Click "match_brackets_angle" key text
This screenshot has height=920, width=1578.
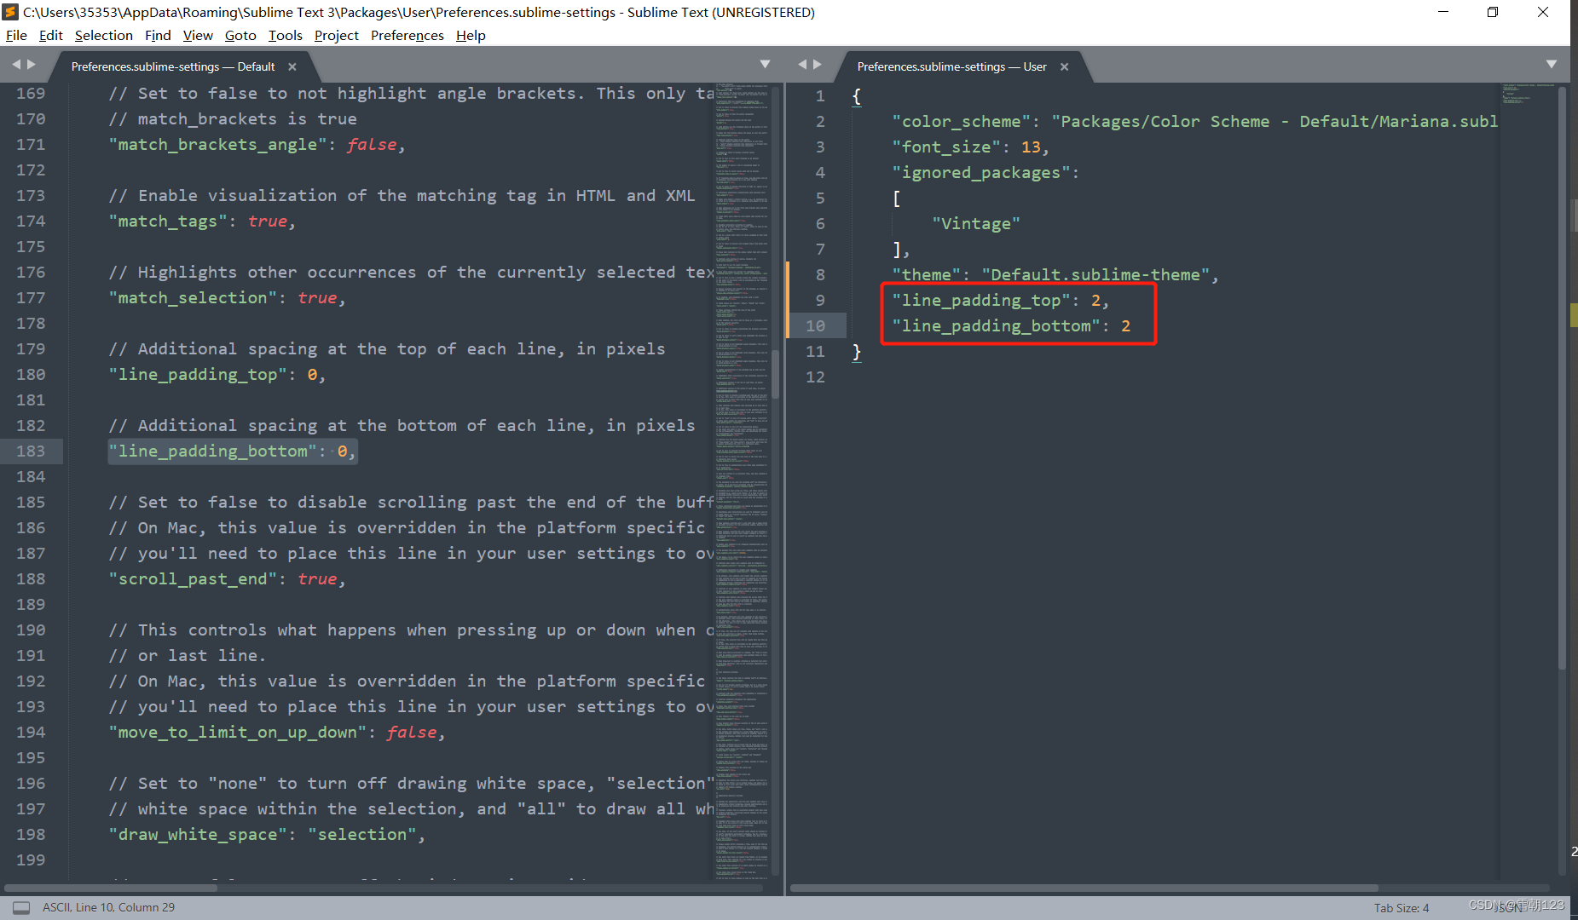(218, 145)
